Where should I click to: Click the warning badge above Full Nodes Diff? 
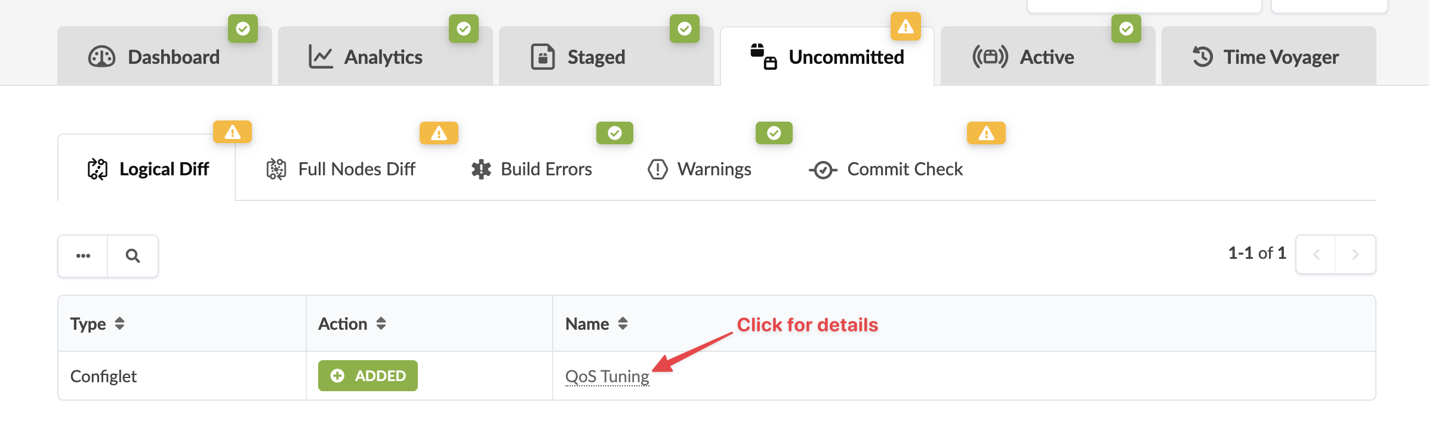click(x=439, y=133)
